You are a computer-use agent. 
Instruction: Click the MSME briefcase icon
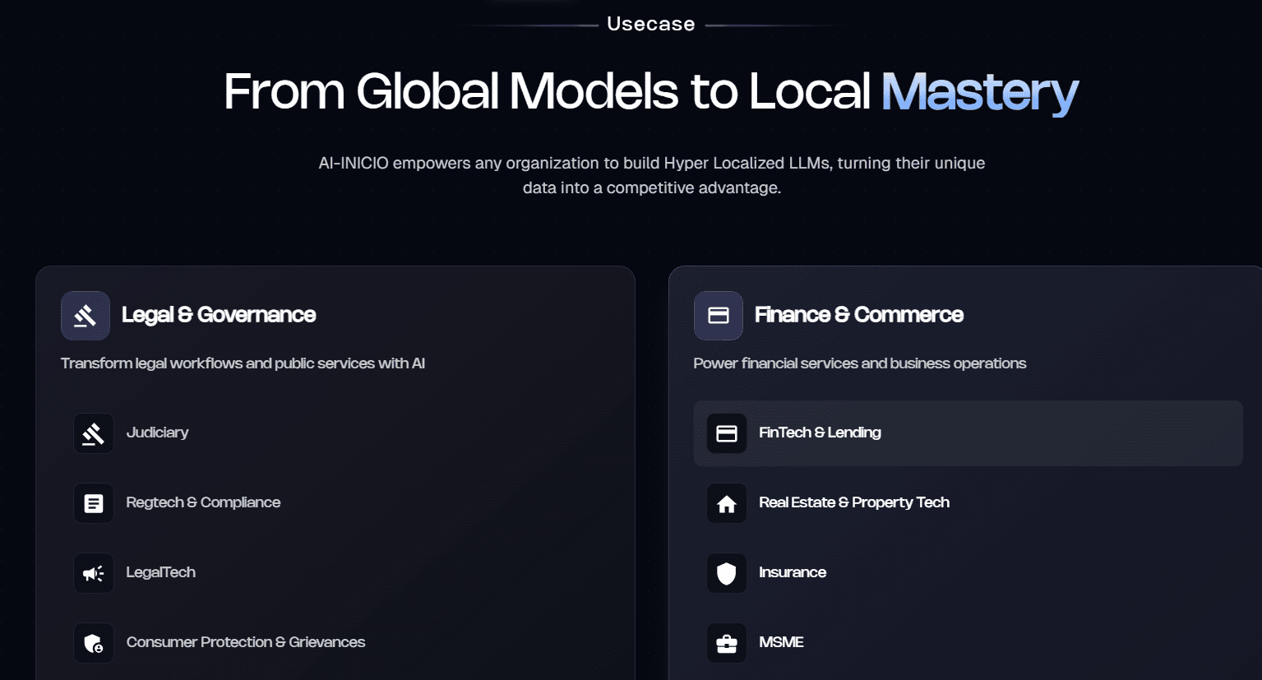click(727, 643)
